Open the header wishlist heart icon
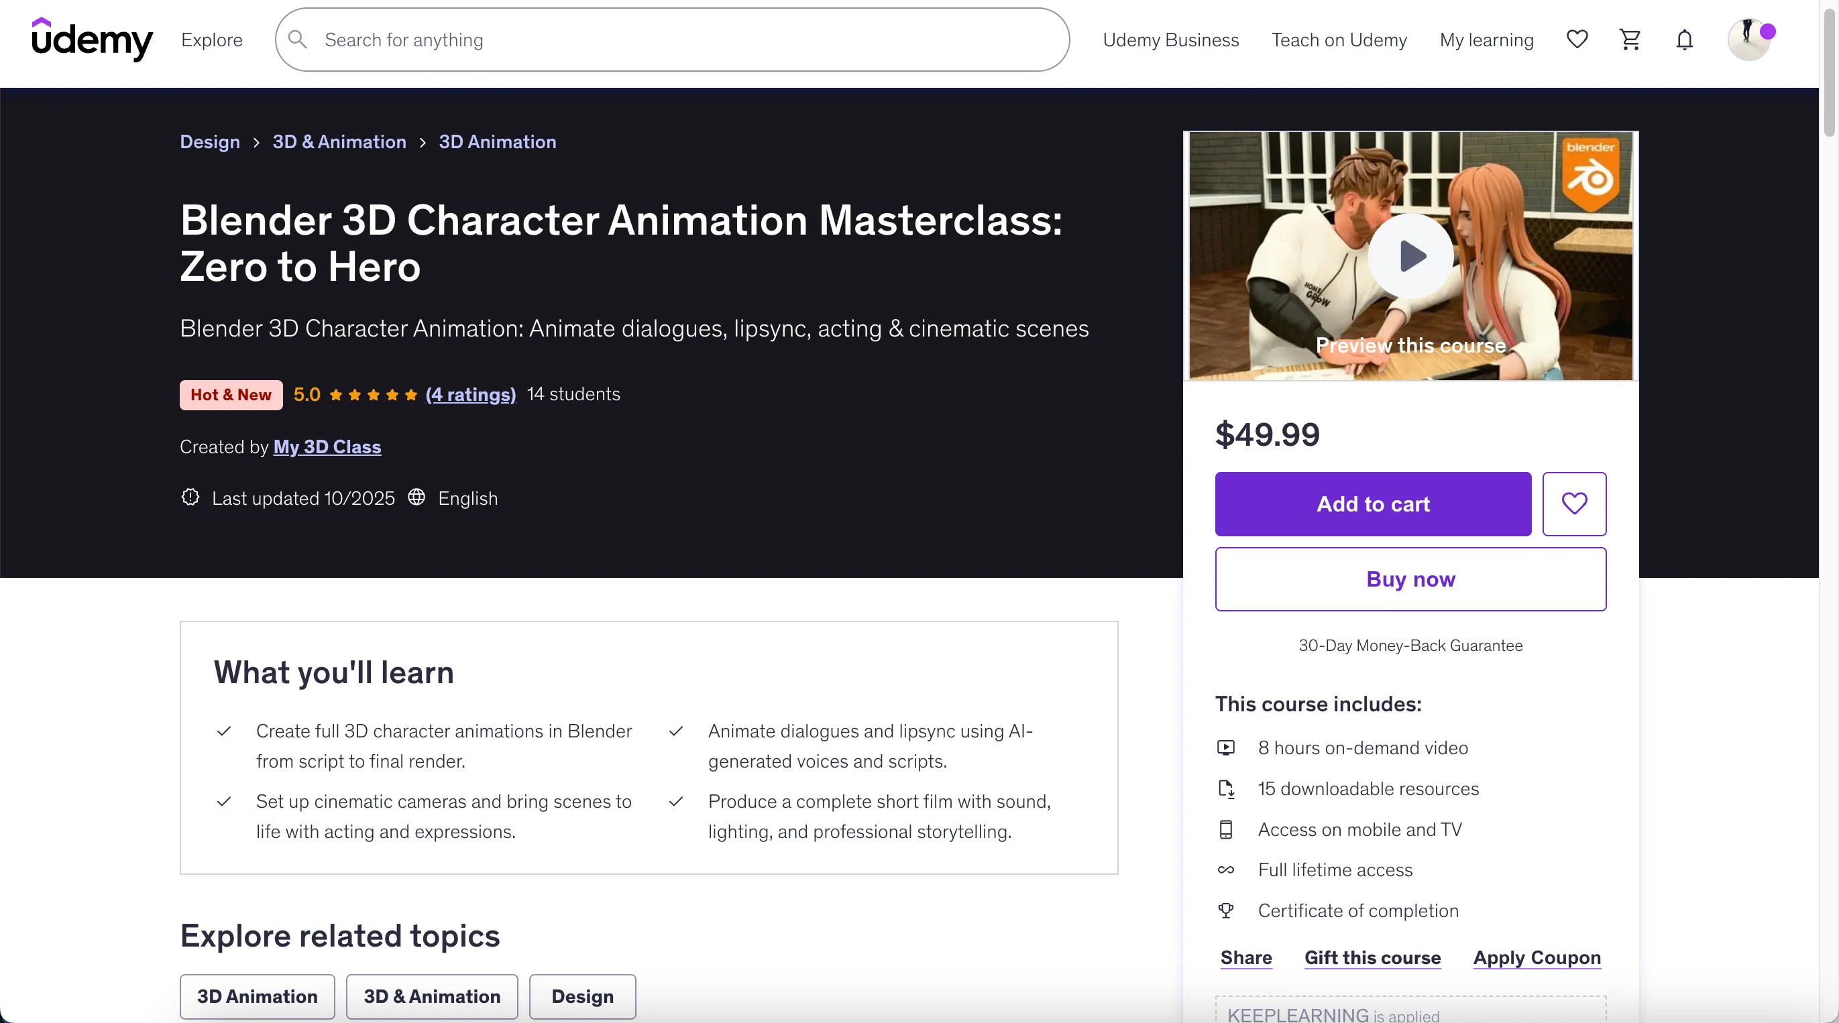 click(x=1576, y=40)
